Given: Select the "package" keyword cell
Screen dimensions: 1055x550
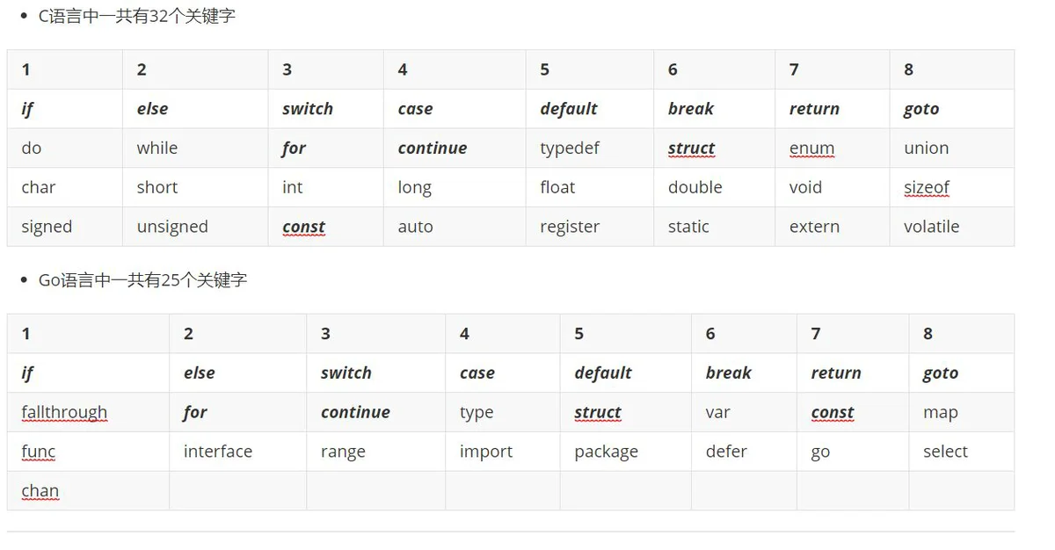Looking at the screenshot, I should (606, 452).
